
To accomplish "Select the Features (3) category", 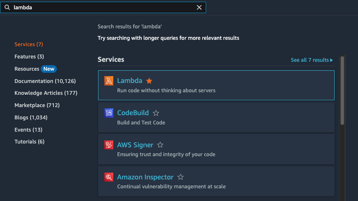I will click(x=29, y=57).
